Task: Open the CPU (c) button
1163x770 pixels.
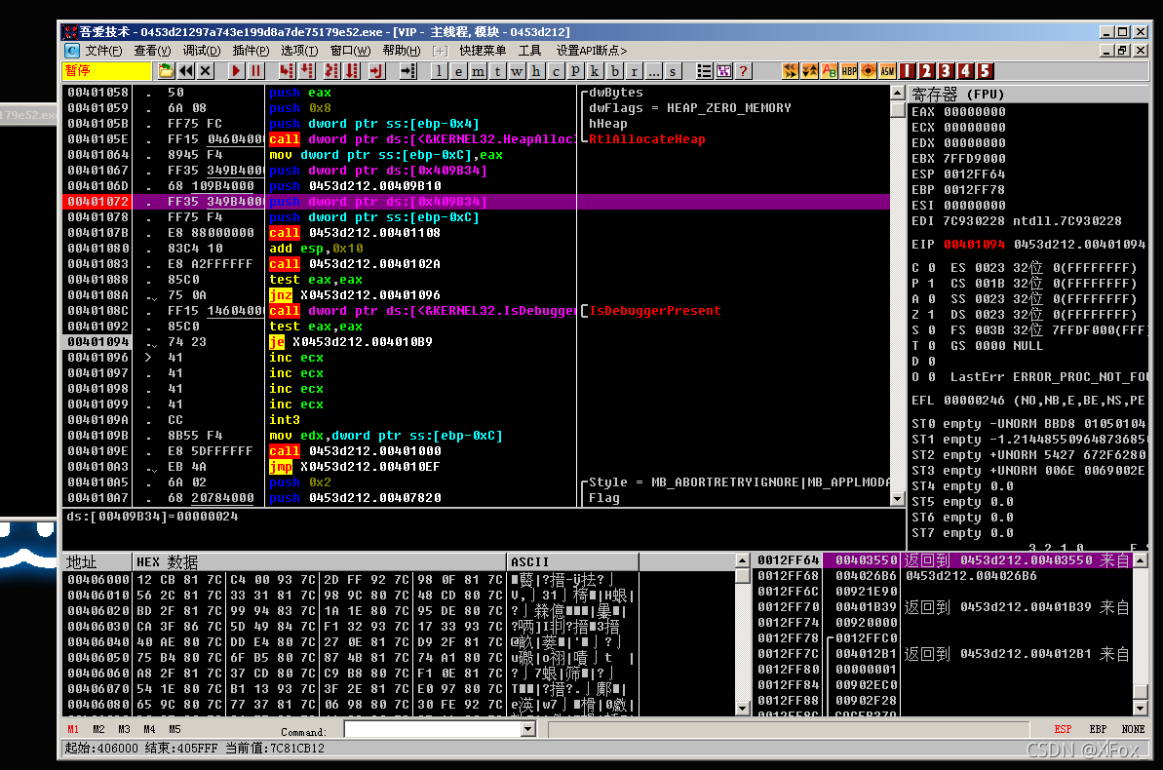Action: tap(557, 71)
